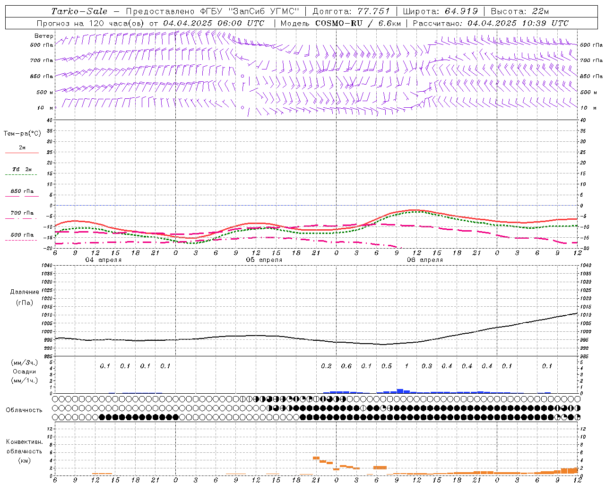Viewport: 605px width, 484px height.
Task: Click the 0.6 precipitation value
Action: [x=346, y=366]
